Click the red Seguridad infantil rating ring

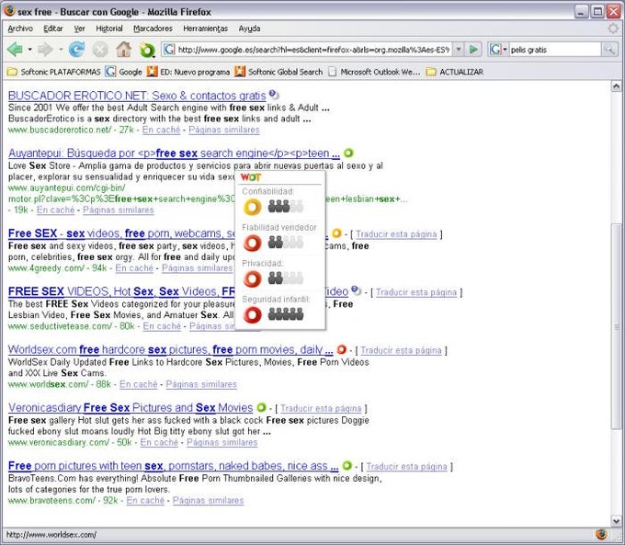point(253,314)
